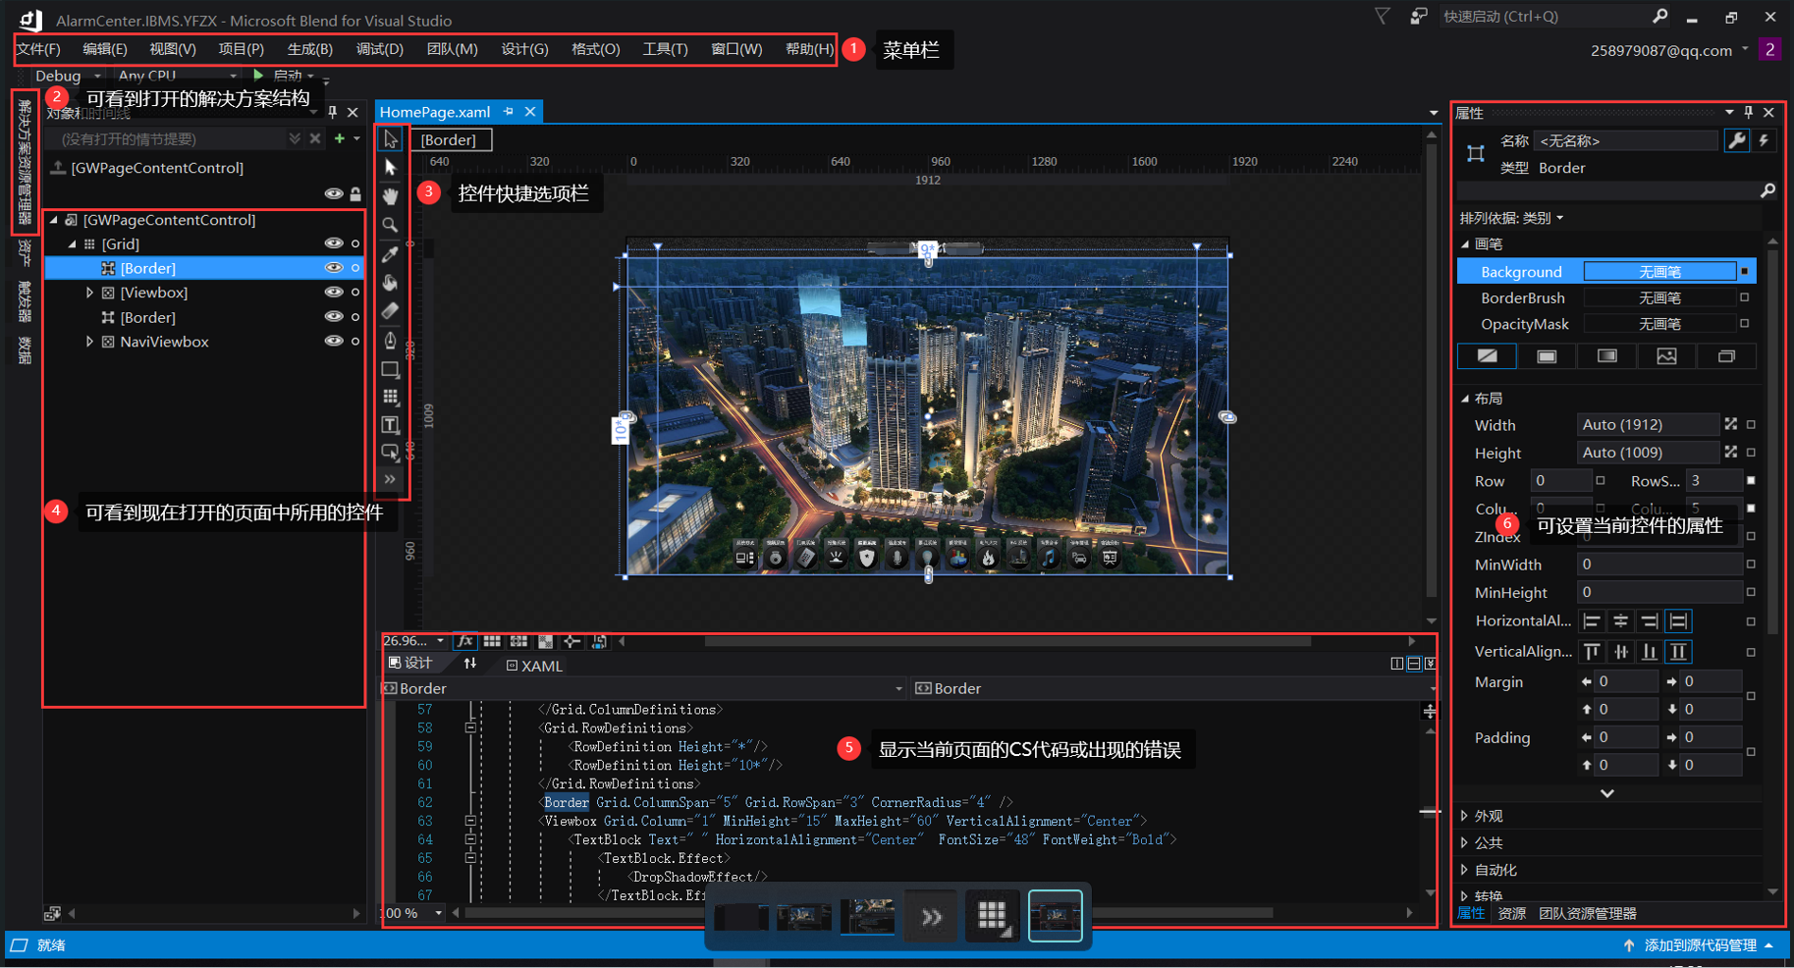Image resolution: width=1794 pixels, height=968 pixels.
Task: Select the Pan (hand) tool
Action: point(390,195)
